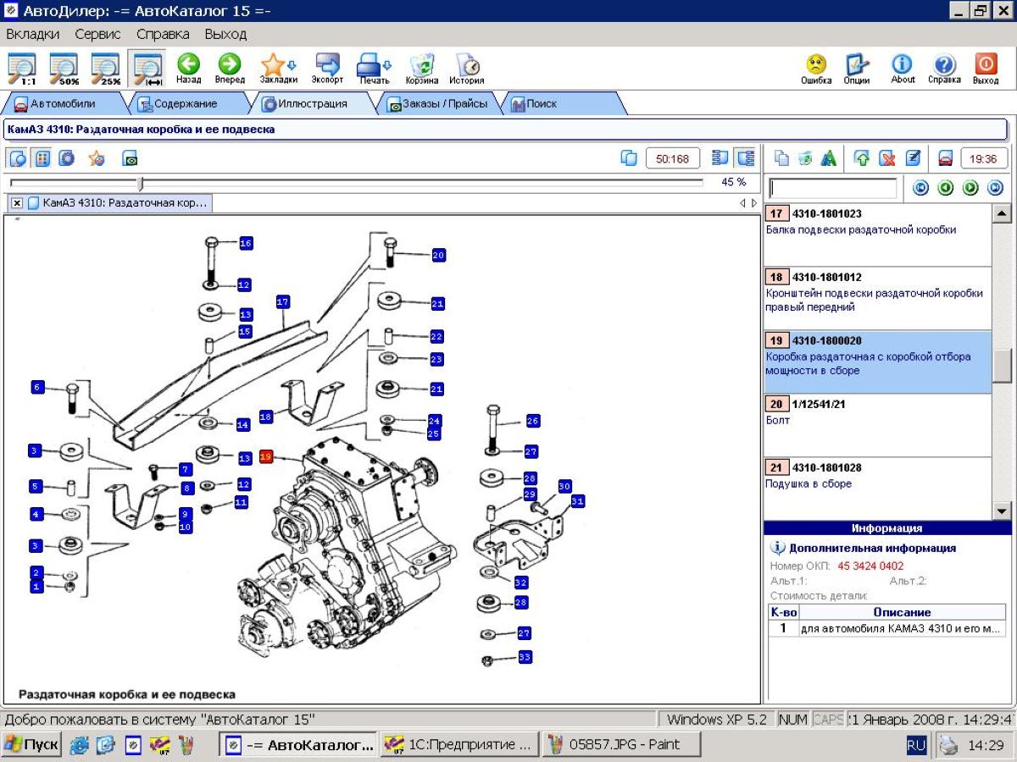Screen dimensions: 1017x762
Task: Select part 20 Болт row
Action: point(877,425)
